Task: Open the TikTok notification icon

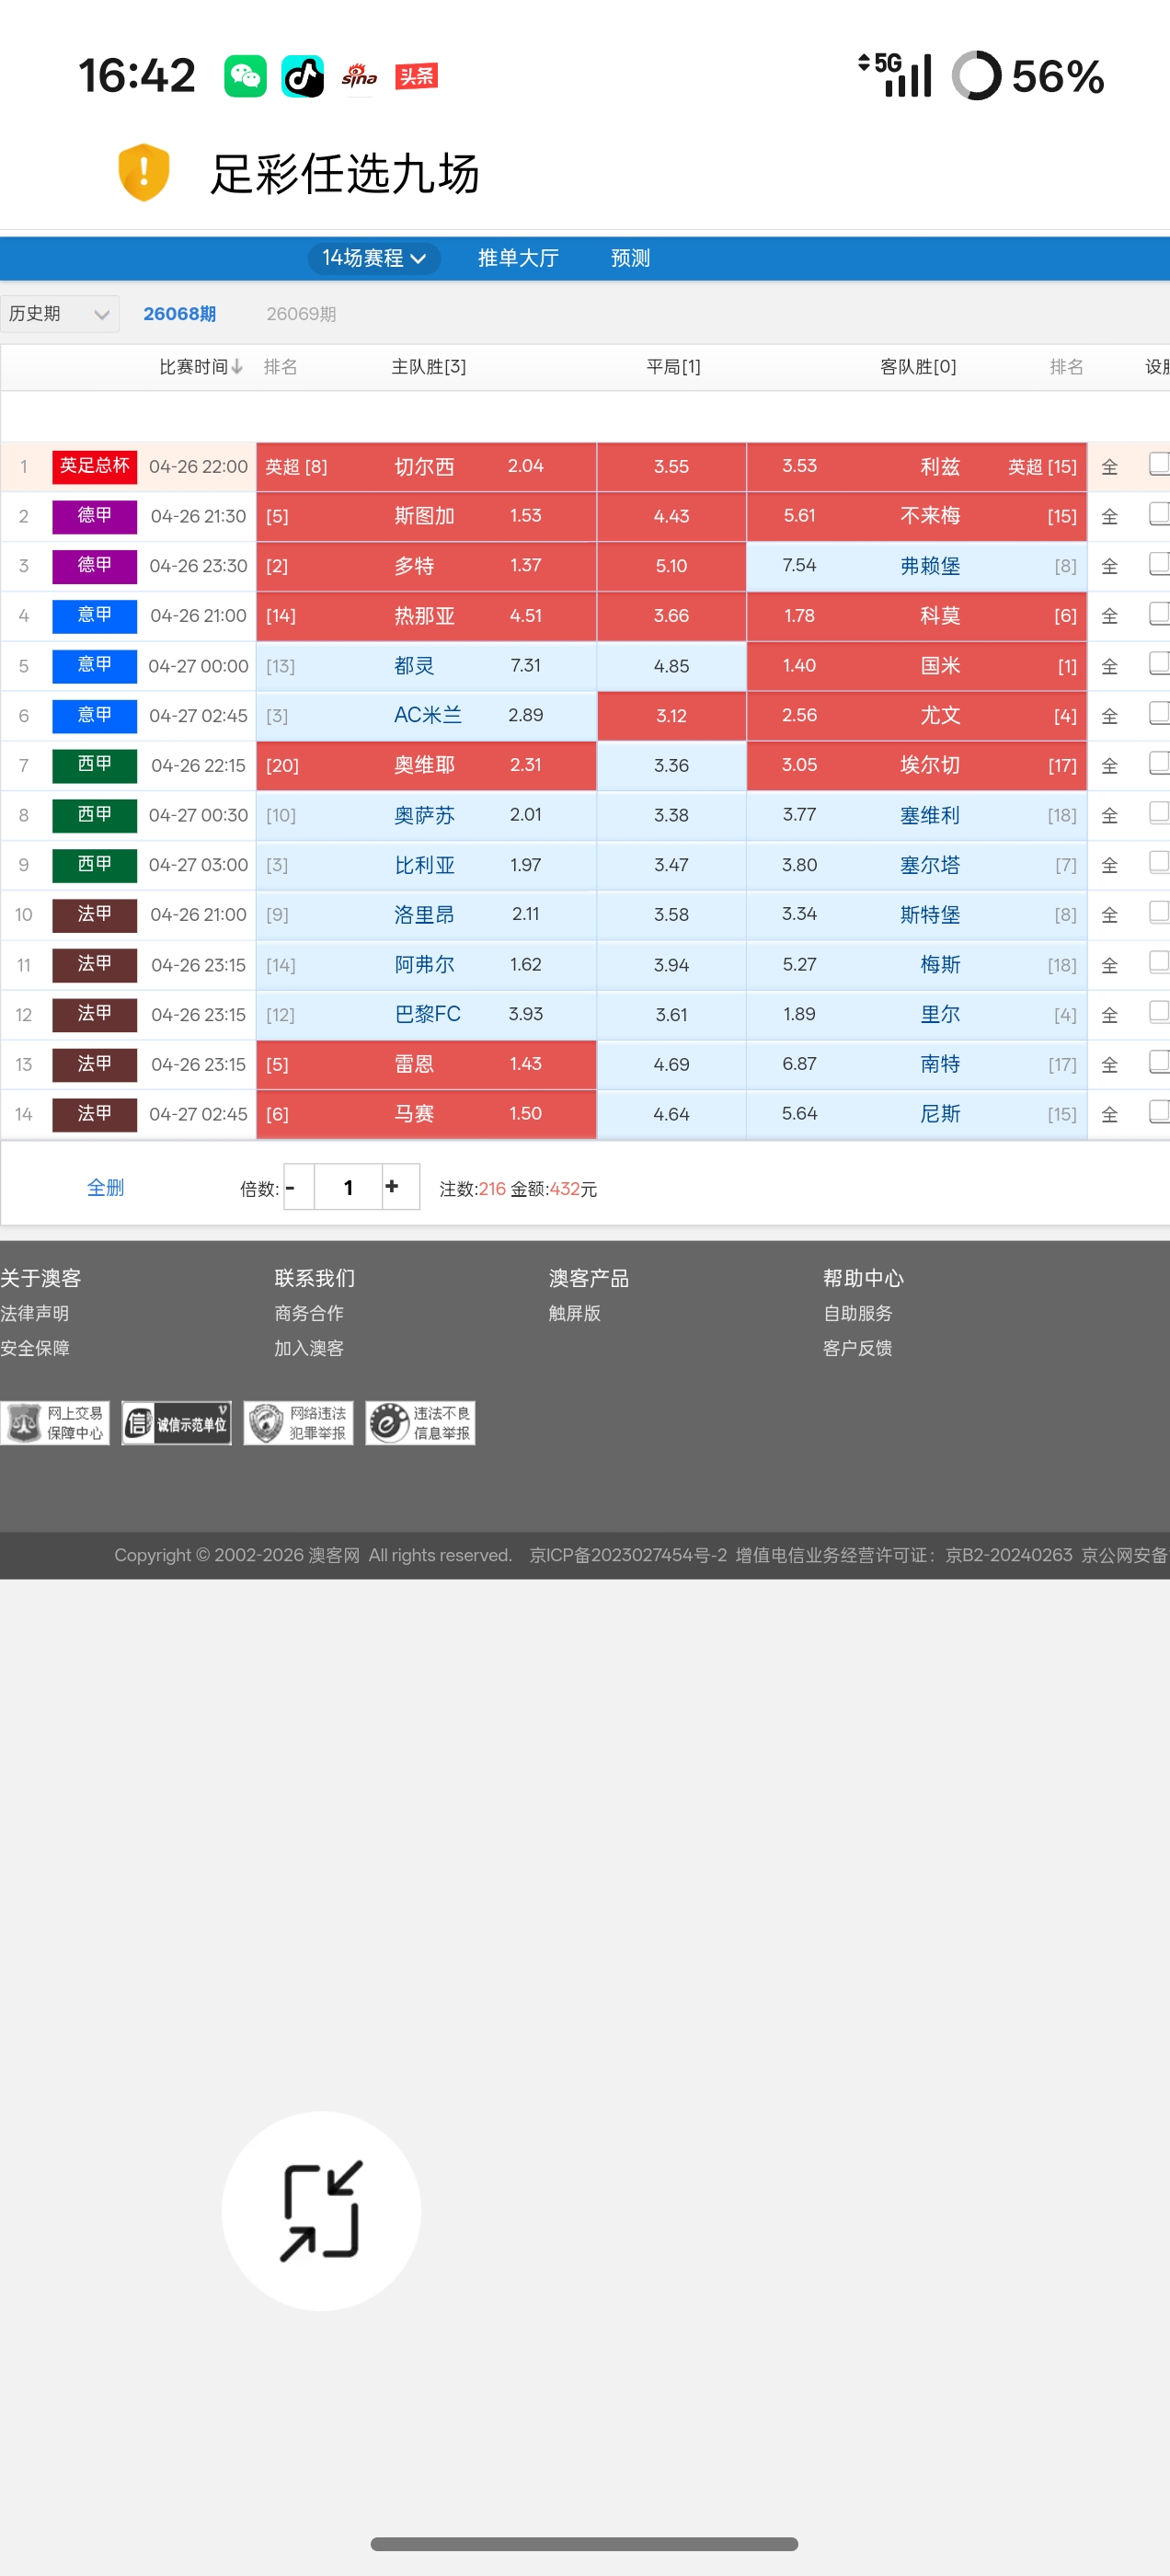Action: coord(303,76)
